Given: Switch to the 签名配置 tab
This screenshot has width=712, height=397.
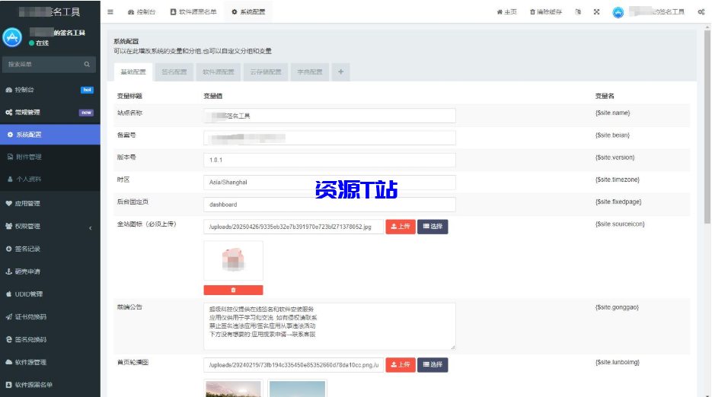Looking at the screenshot, I should (x=174, y=72).
